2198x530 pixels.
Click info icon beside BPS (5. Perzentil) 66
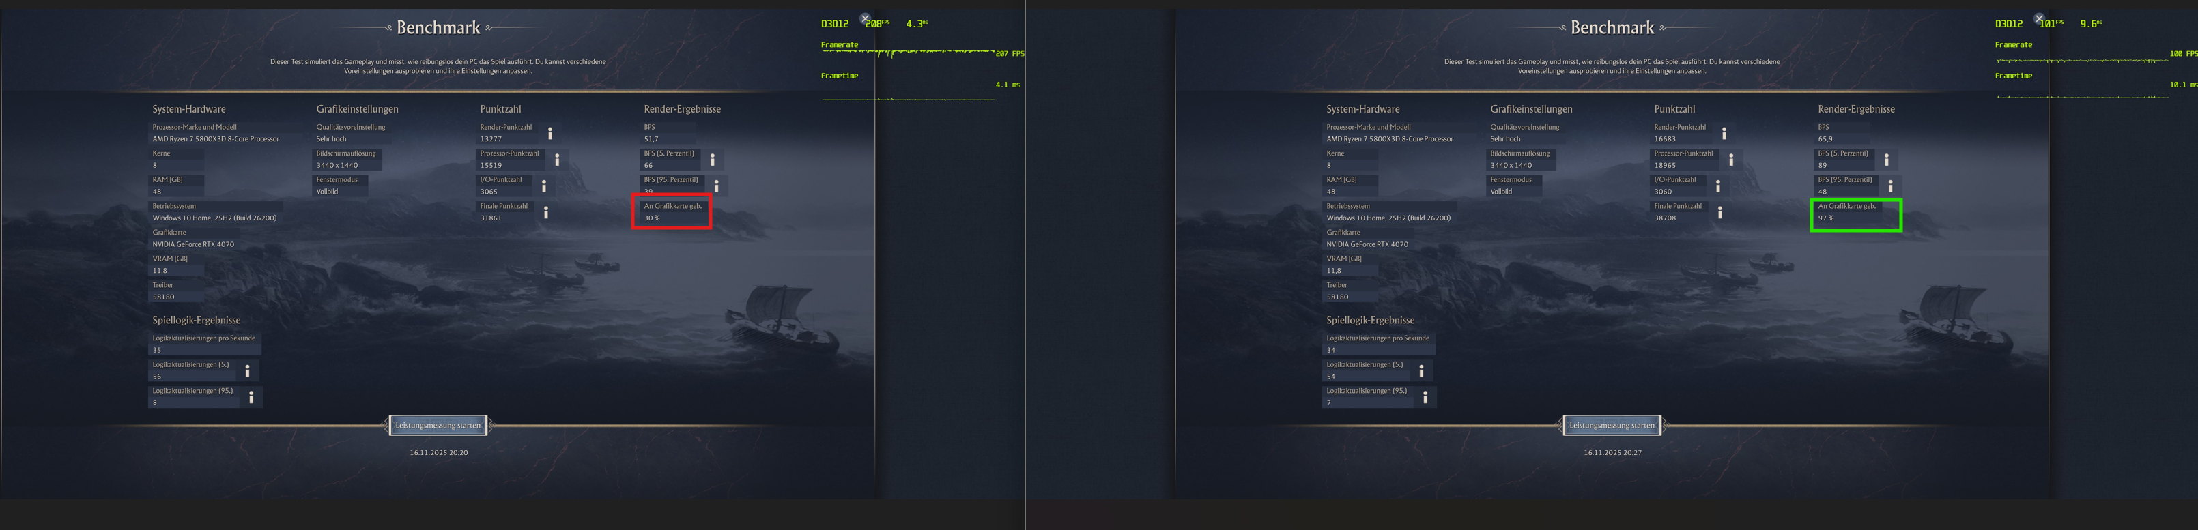pyautogui.click(x=713, y=160)
